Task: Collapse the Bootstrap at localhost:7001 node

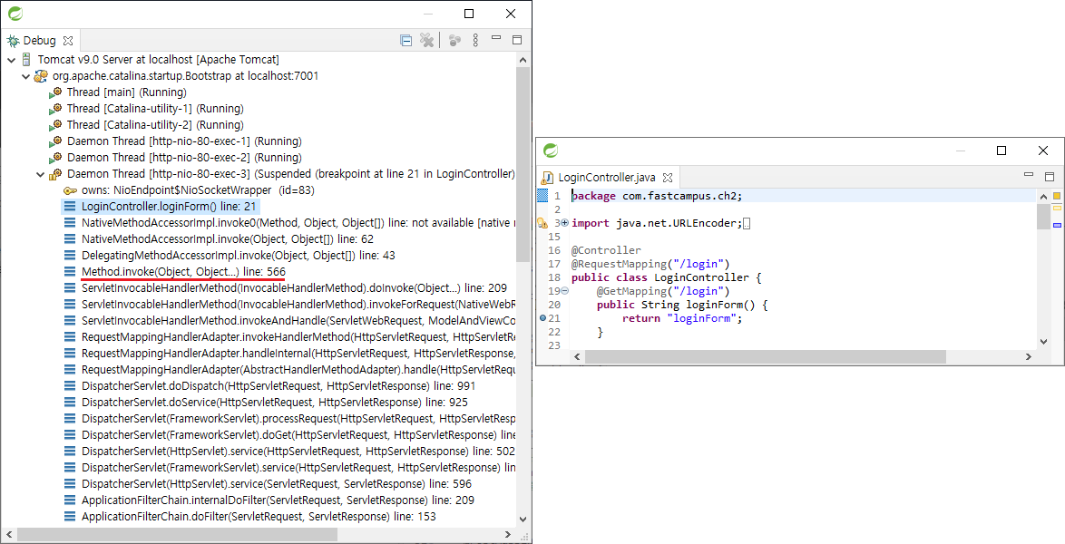Action: point(26,76)
